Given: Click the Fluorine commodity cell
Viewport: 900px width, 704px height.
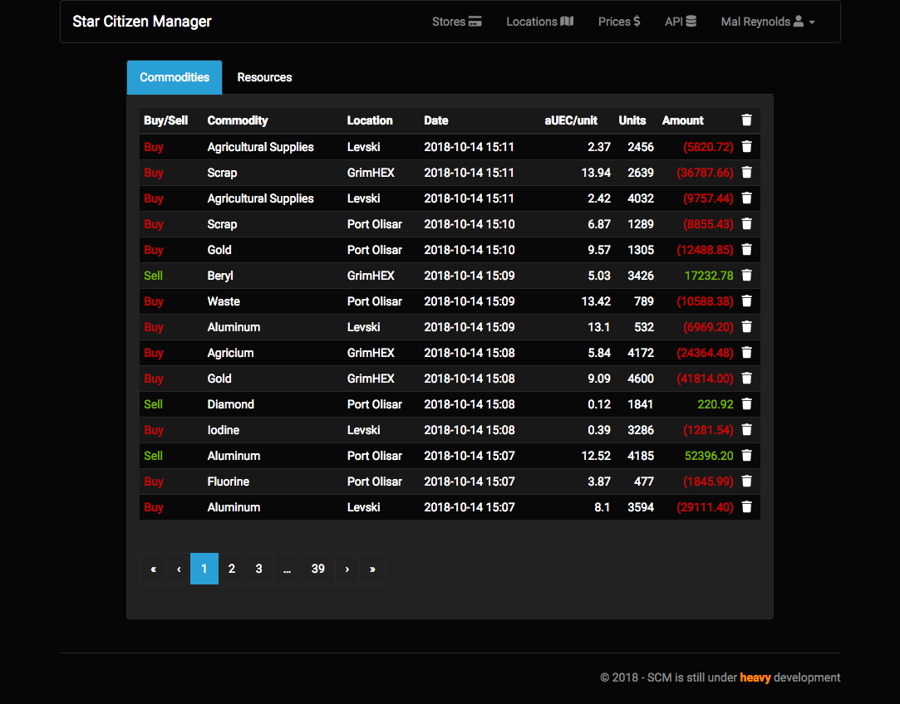Looking at the screenshot, I should 229,482.
